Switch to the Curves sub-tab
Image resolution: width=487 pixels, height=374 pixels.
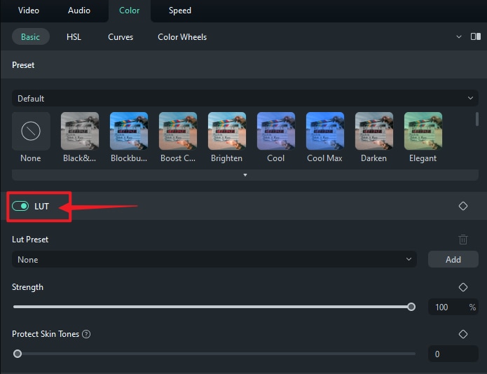[121, 37]
